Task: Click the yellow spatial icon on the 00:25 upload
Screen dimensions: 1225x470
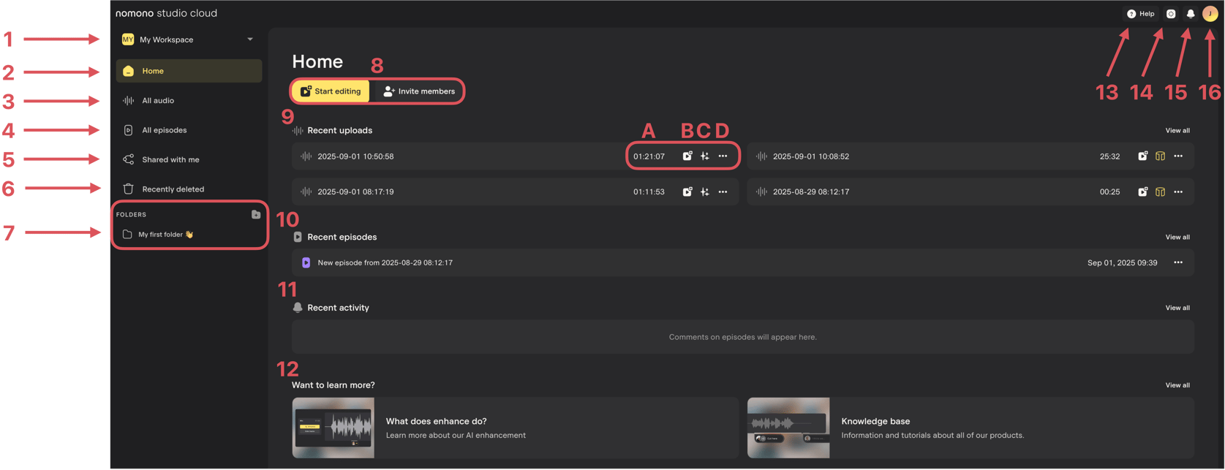Action: coord(1160,192)
